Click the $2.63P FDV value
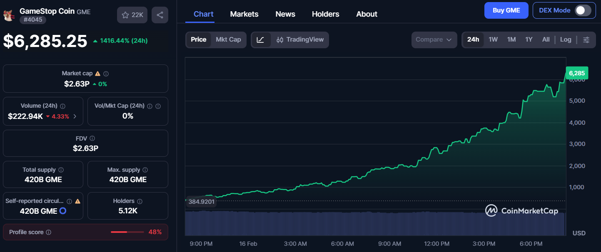Screen dimensions: 601x252 [85, 148]
